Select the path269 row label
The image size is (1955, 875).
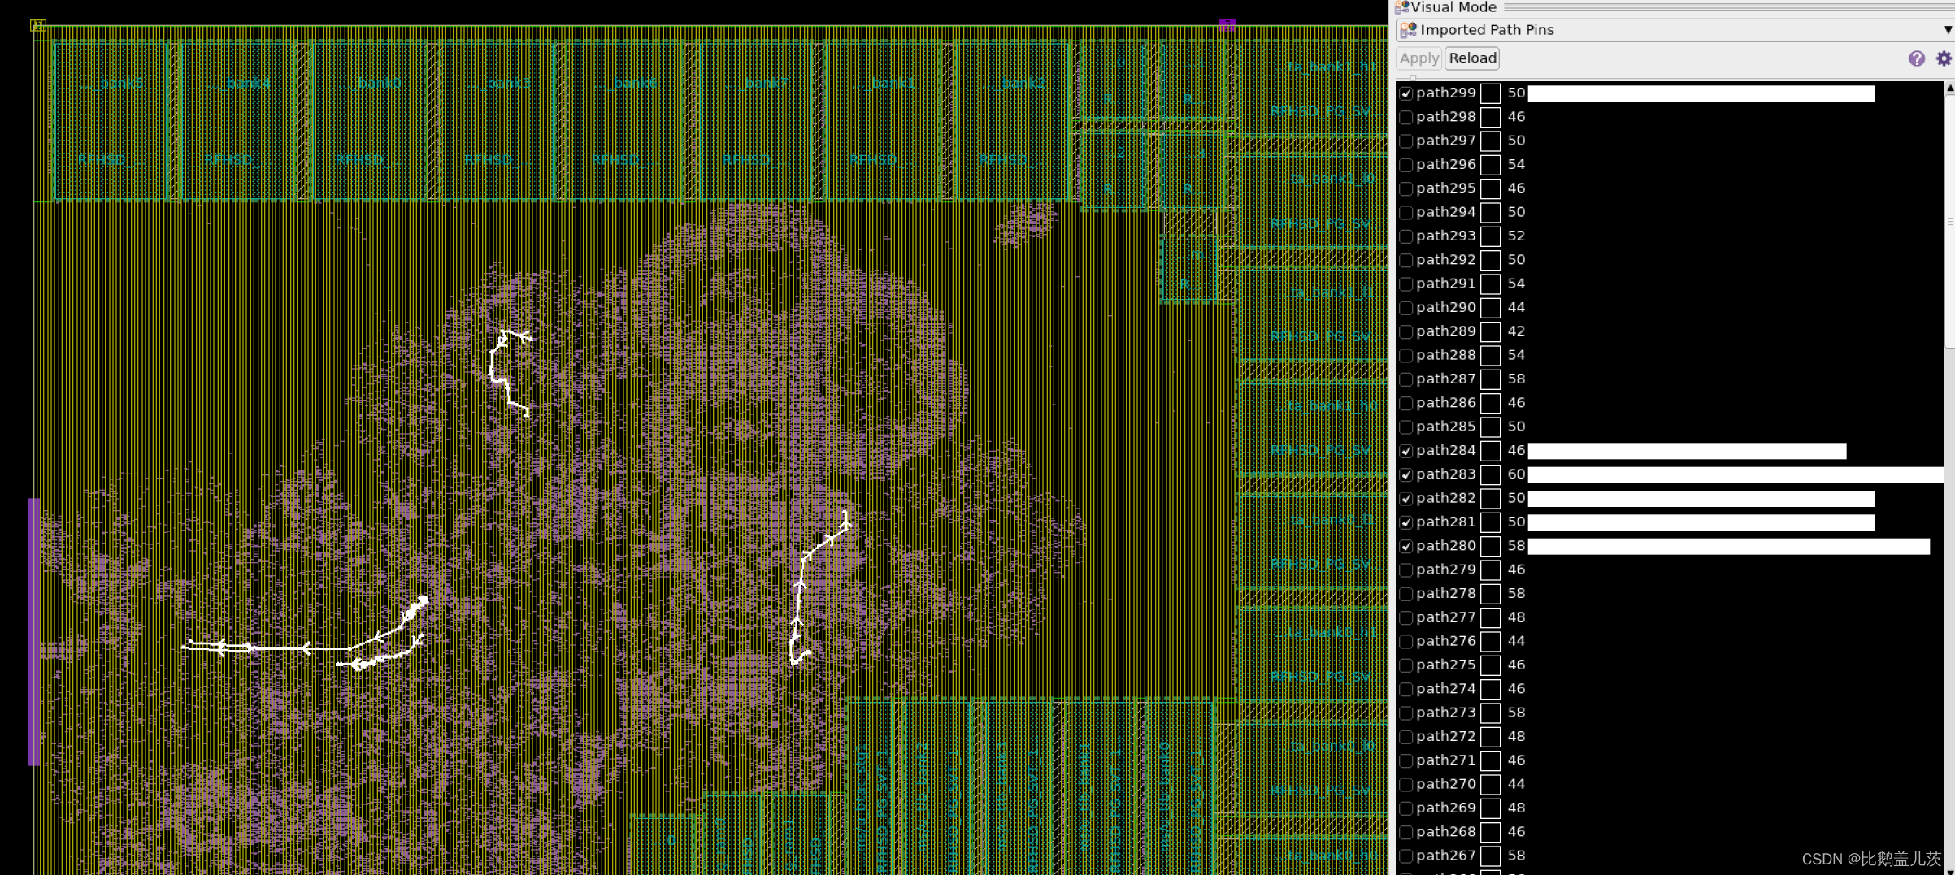pyautogui.click(x=1445, y=808)
